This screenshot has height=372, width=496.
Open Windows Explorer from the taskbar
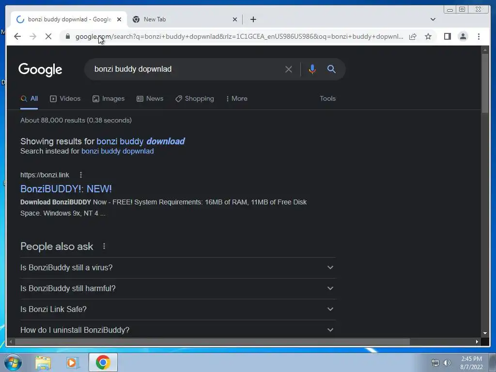43,362
